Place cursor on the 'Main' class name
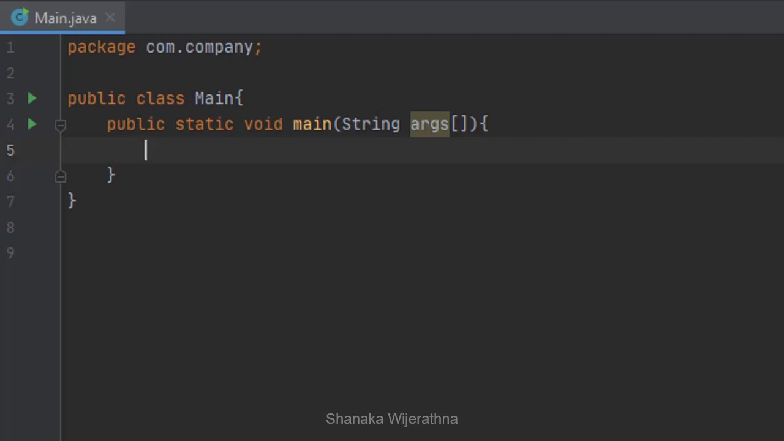The image size is (784, 441). click(x=214, y=99)
